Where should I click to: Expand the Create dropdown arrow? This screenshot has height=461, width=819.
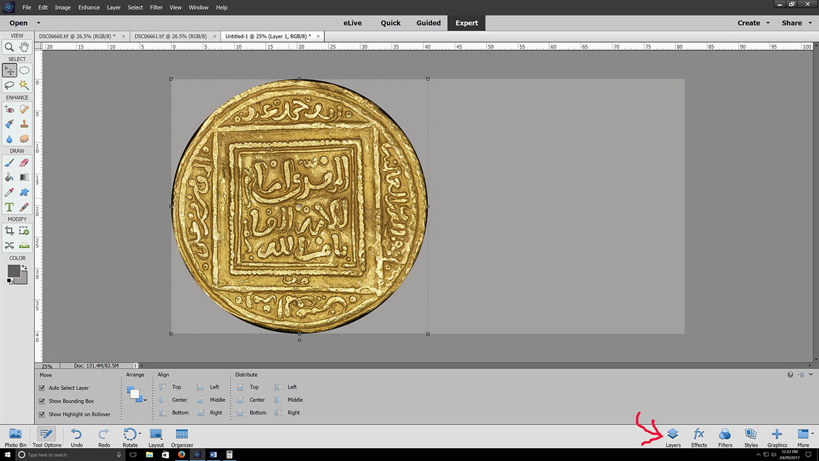point(768,23)
